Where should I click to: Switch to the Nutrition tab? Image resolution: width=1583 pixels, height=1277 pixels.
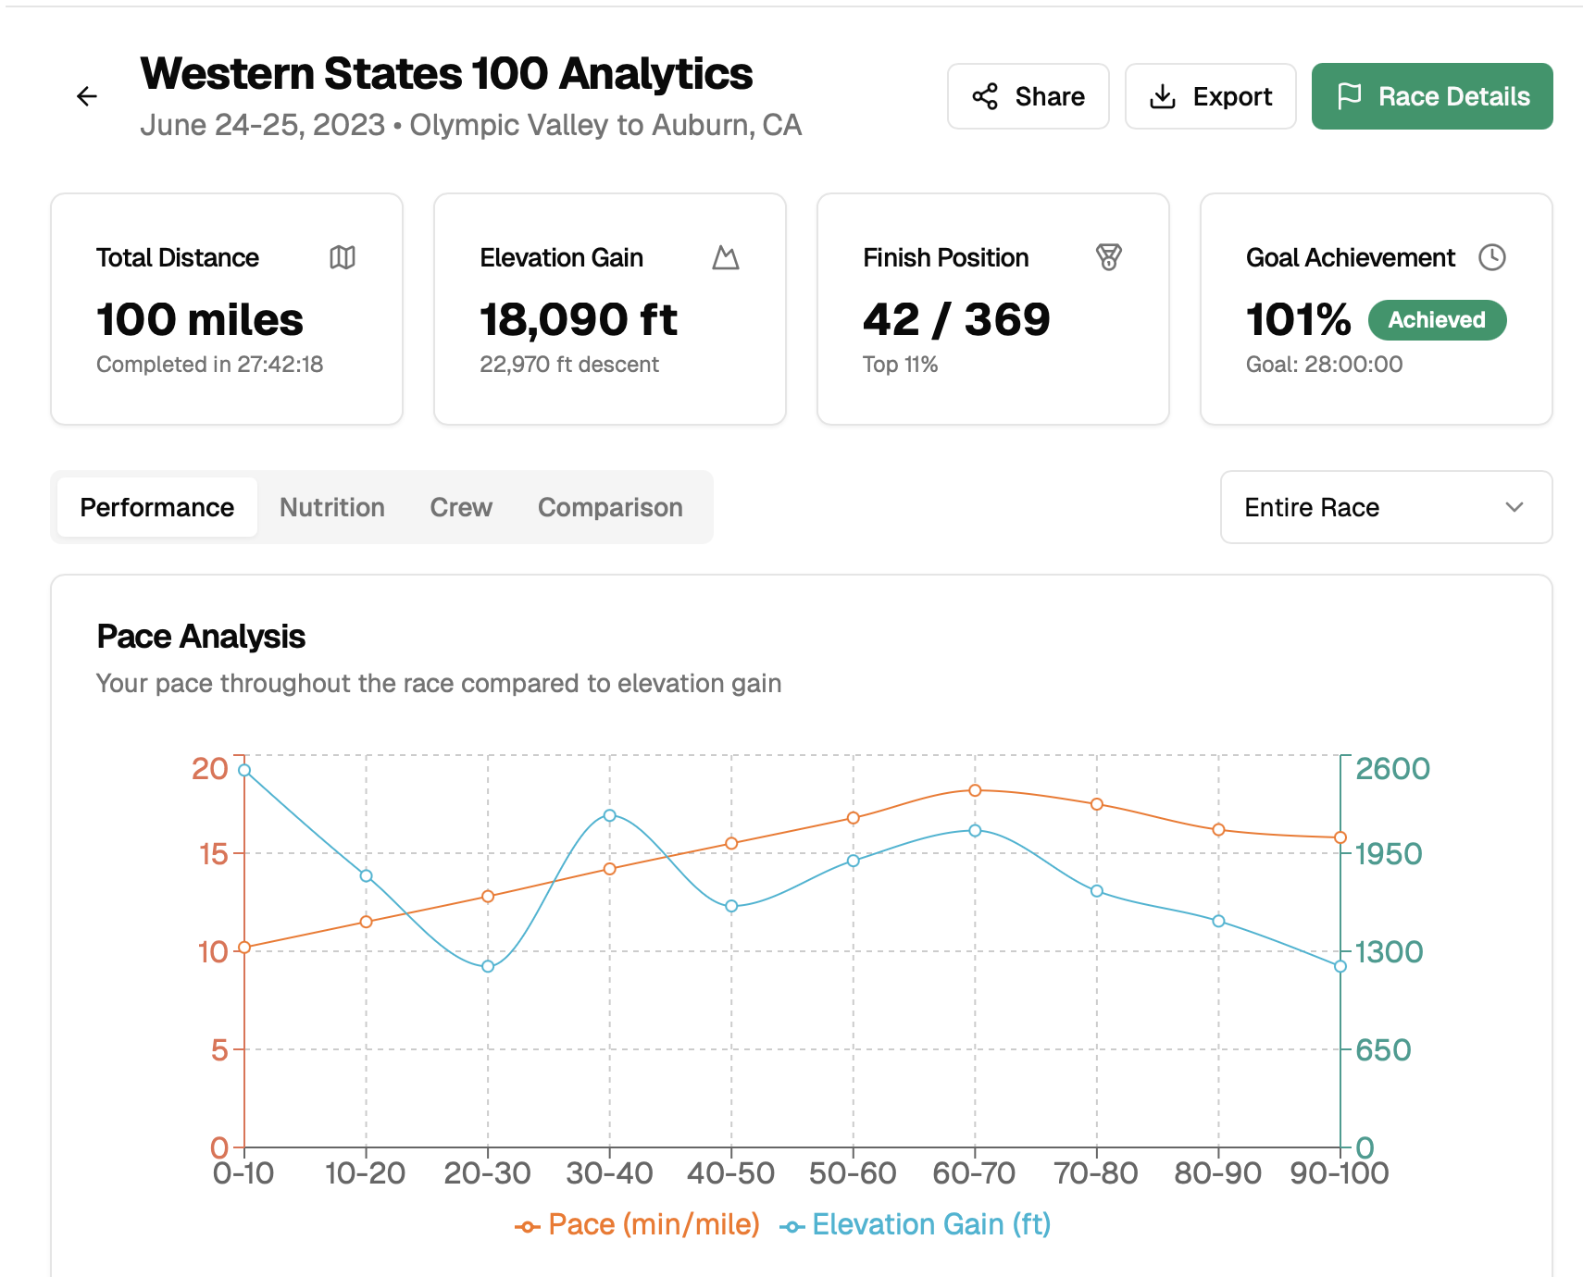[331, 507]
